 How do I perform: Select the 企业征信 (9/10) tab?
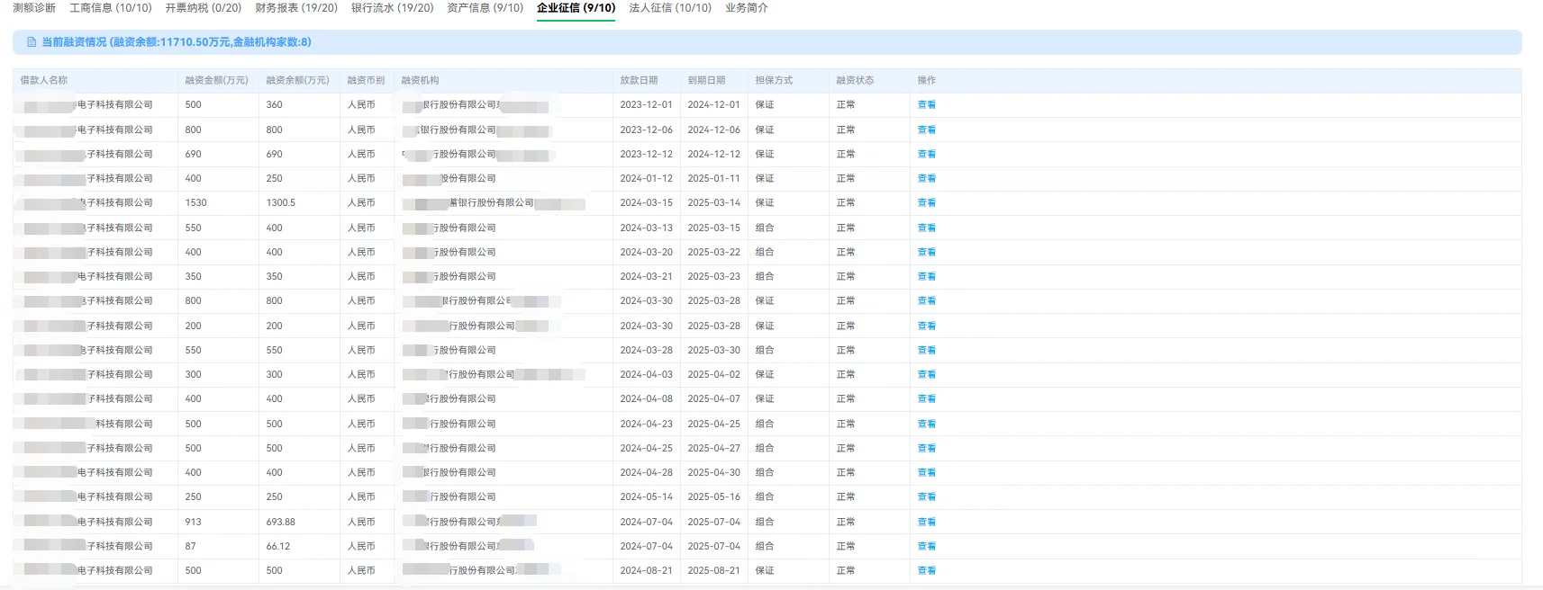tap(576, 8)
